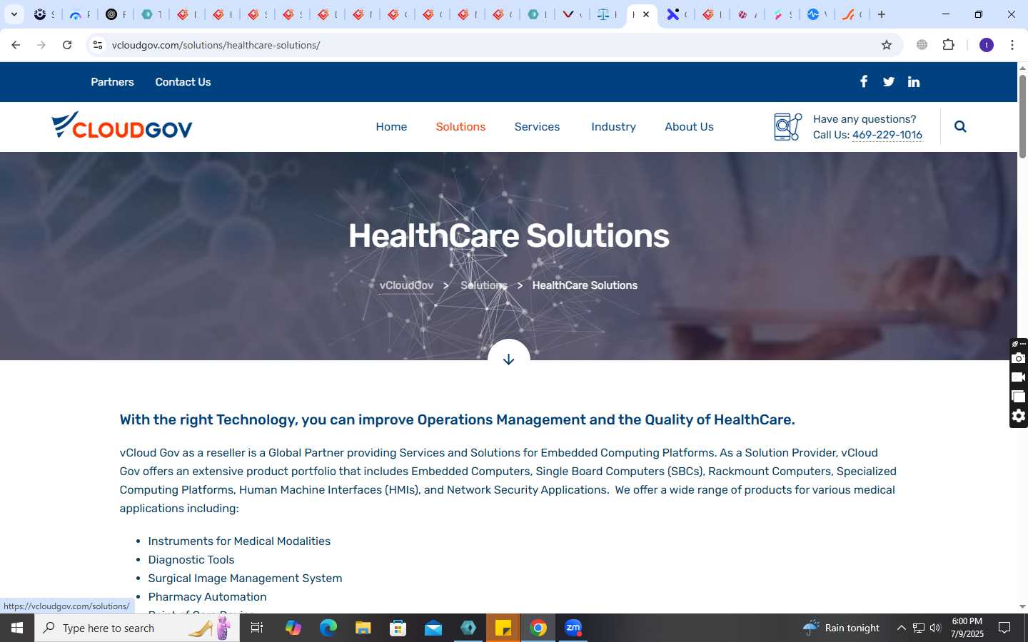1028x642 pixels.
Task: Click the Partners link in top bar
Action: (112, 82)
